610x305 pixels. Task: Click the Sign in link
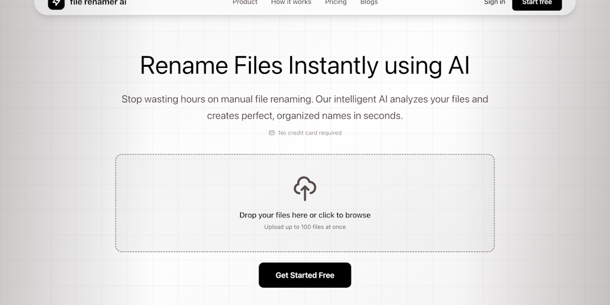coord(494,3)
